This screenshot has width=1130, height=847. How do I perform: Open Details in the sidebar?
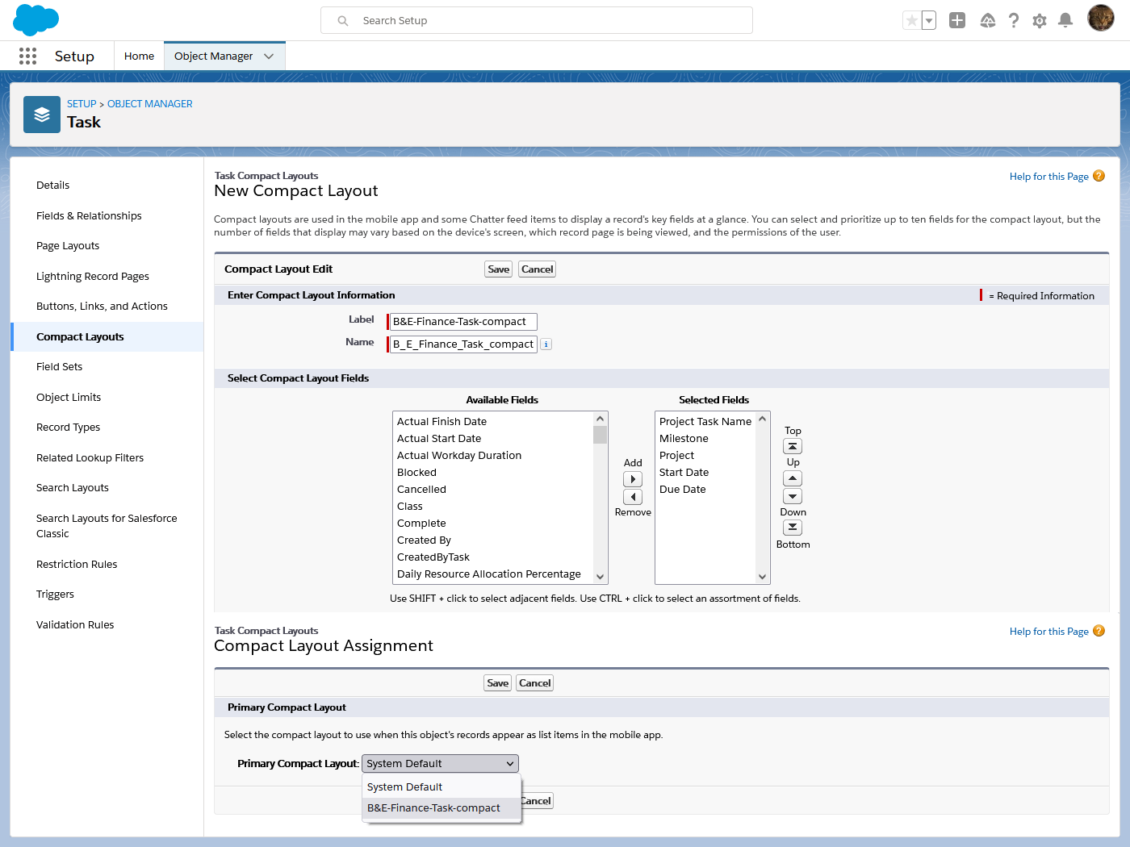(x=53, y=186)
